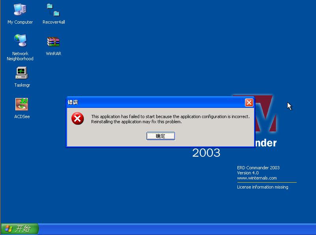This screenshot has height=235, width=316.
Task: Open the 开始 Start menu
Action: (x=19, y=229)
